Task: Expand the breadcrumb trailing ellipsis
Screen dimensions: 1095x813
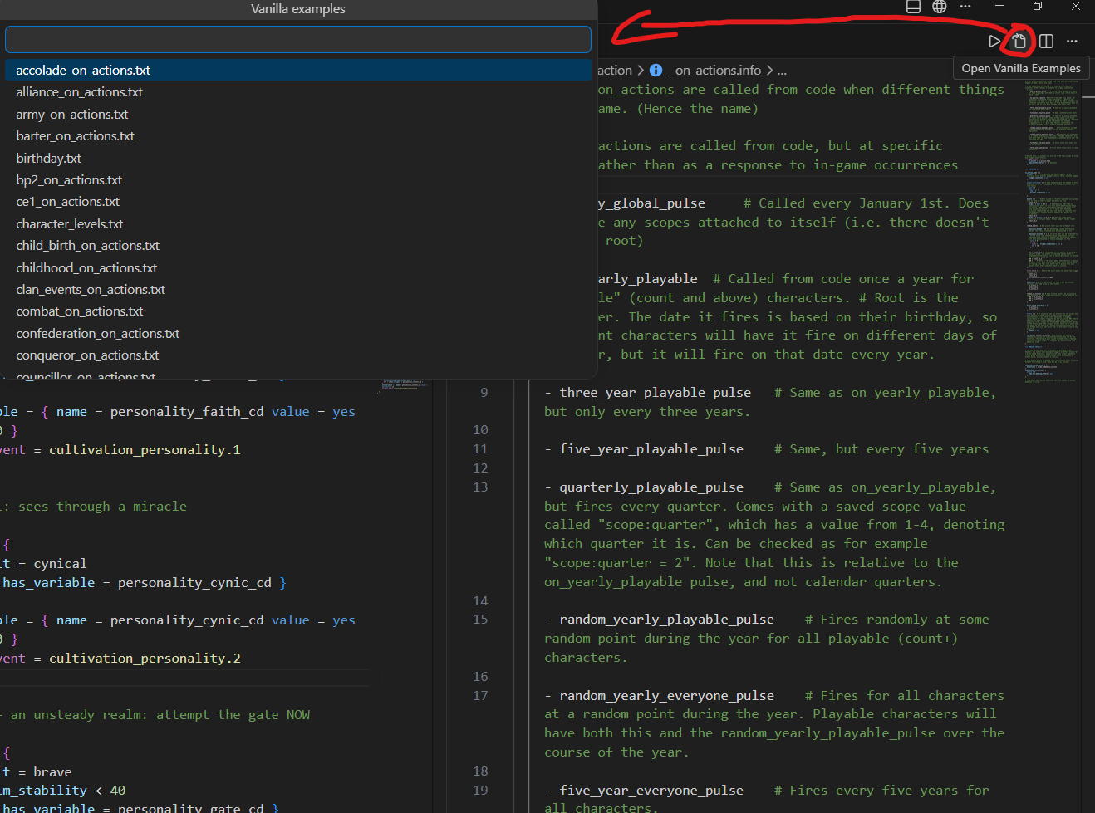Action: [x=782, y=71]
